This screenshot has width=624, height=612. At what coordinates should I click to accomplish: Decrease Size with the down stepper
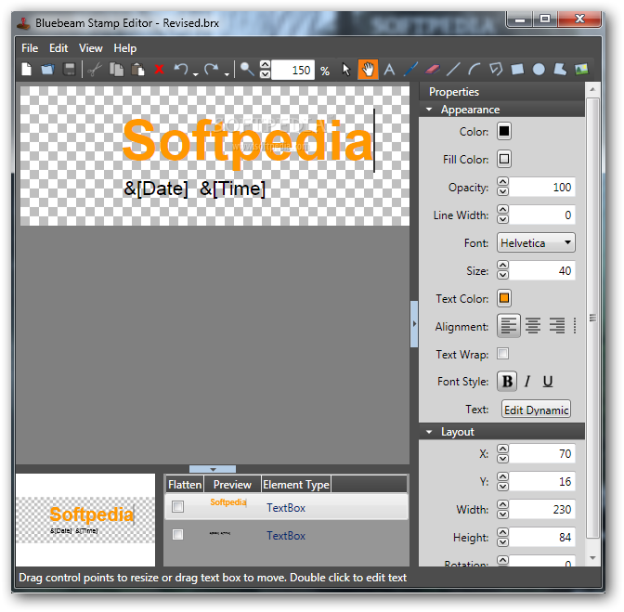[503, 275]
